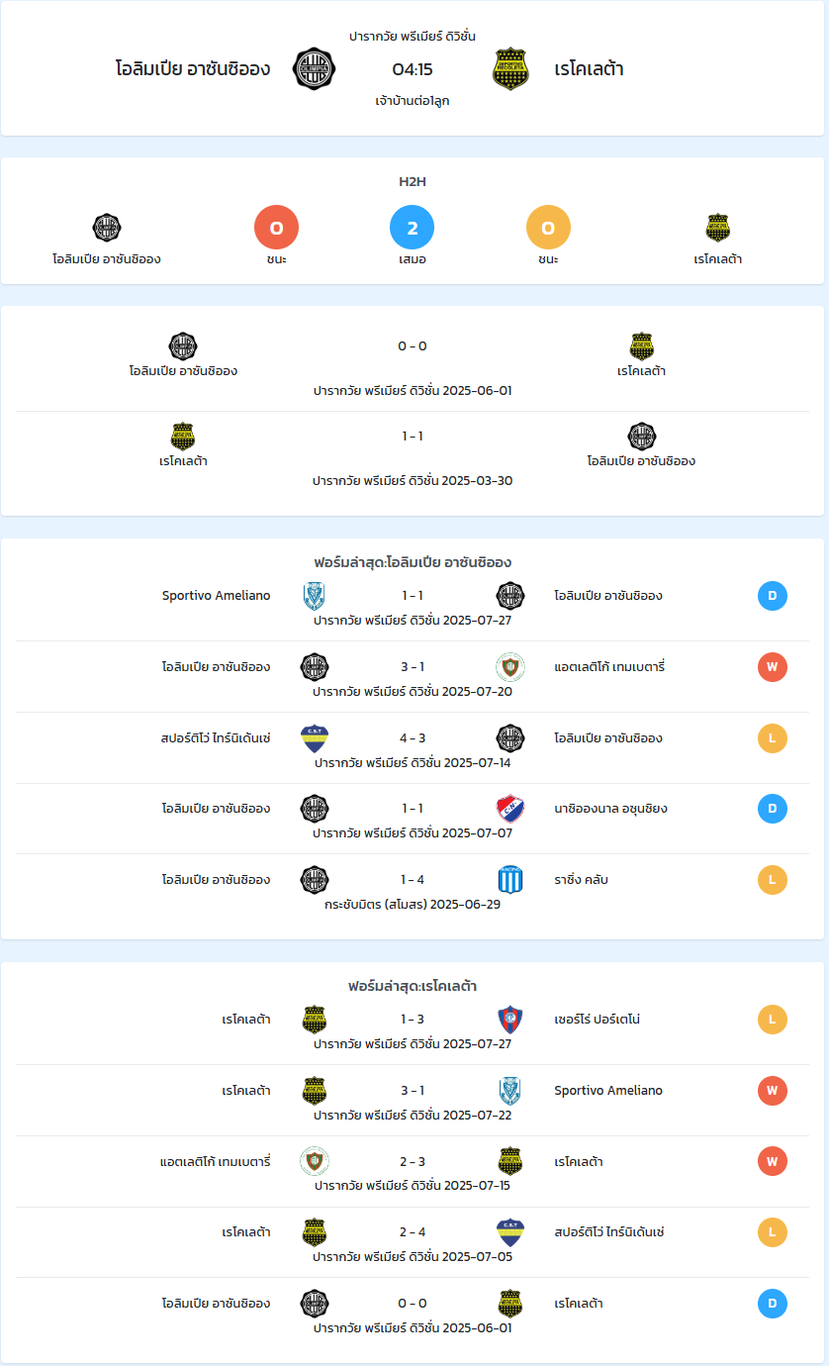Click the Recoleta crest in the H2H summary
The width and height of the screenshot is (829, 1366).
[x=718, y=228]
